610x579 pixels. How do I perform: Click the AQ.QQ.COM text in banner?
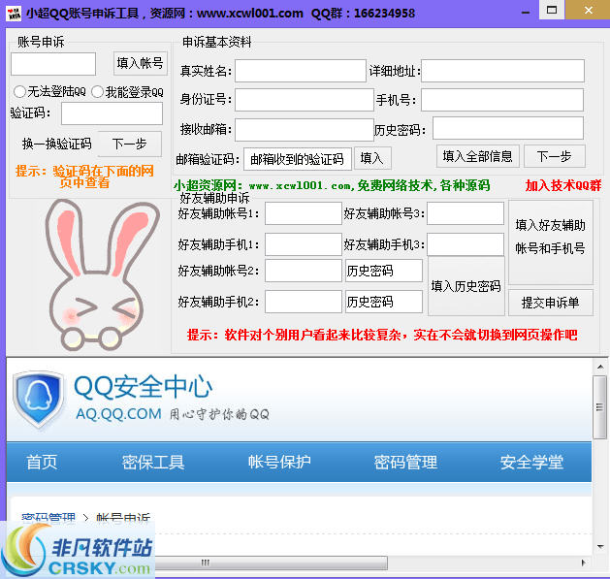coord(118,413)
